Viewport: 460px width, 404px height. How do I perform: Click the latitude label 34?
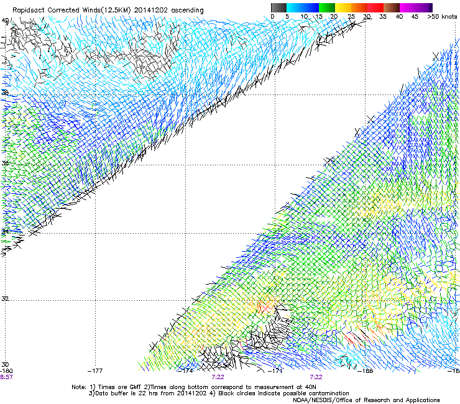tap(5, 231)
